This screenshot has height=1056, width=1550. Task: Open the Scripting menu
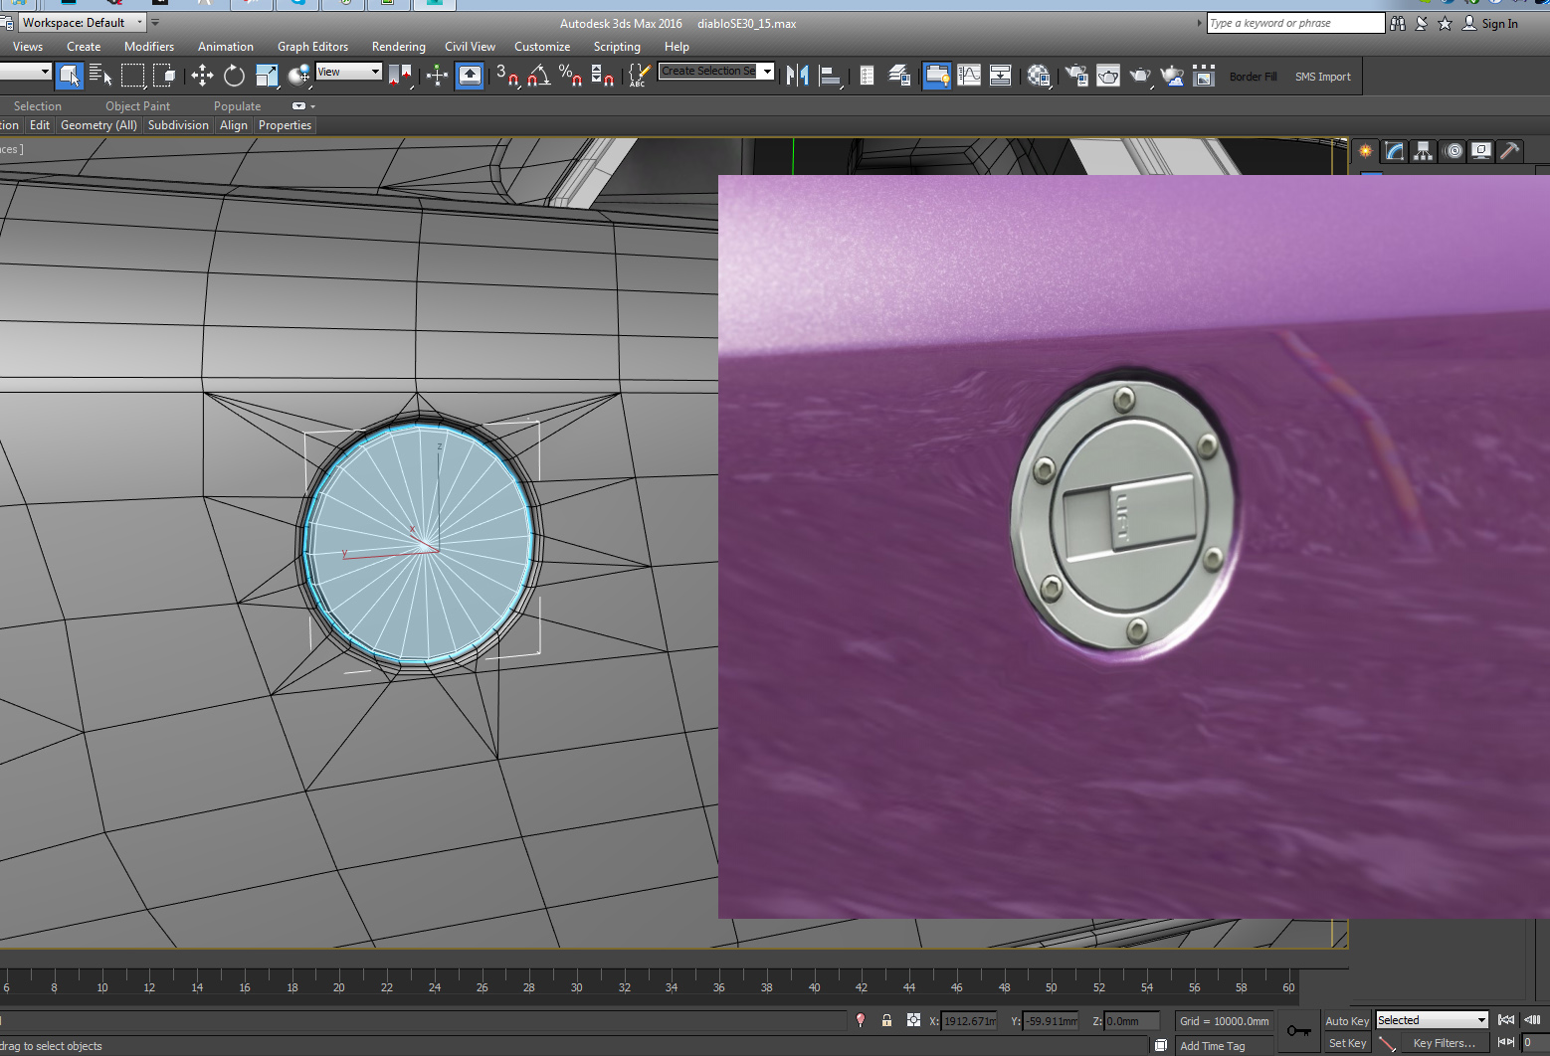617,47
